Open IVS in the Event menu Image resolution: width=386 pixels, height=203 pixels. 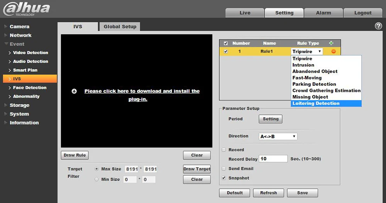pos(30,79)
